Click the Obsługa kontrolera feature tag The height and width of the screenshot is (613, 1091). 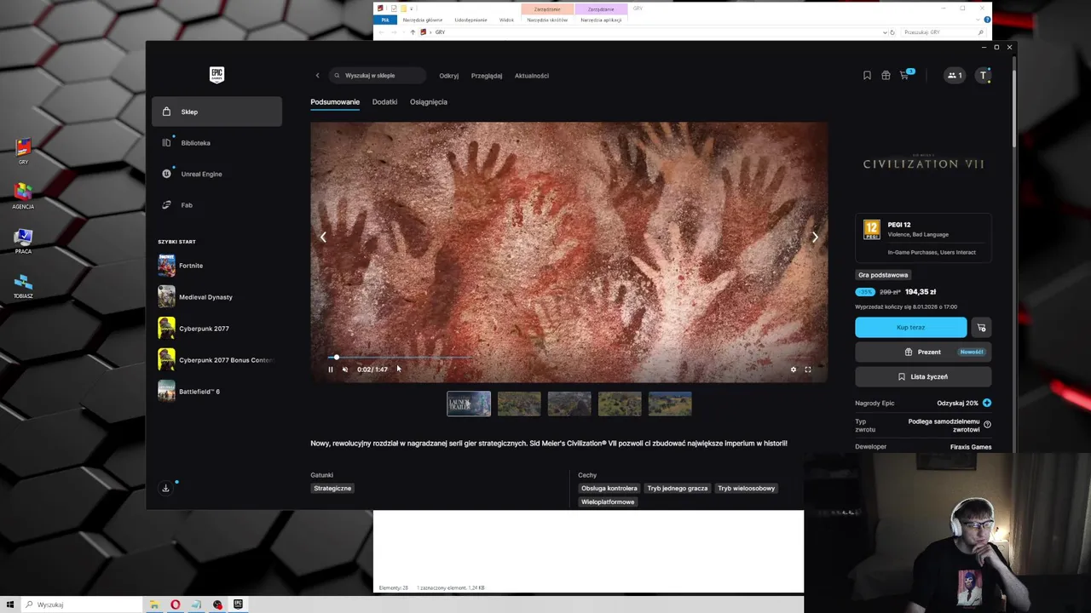click(x=609, y=489)
